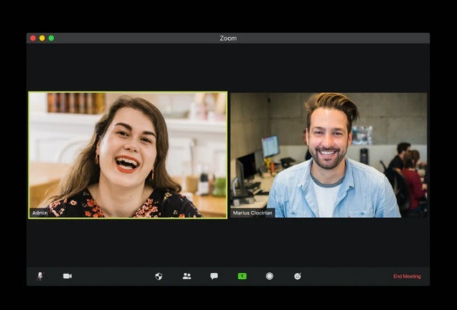Open the Participants icon
Screen dimensions: 457x310
click(x=186, y=276)
